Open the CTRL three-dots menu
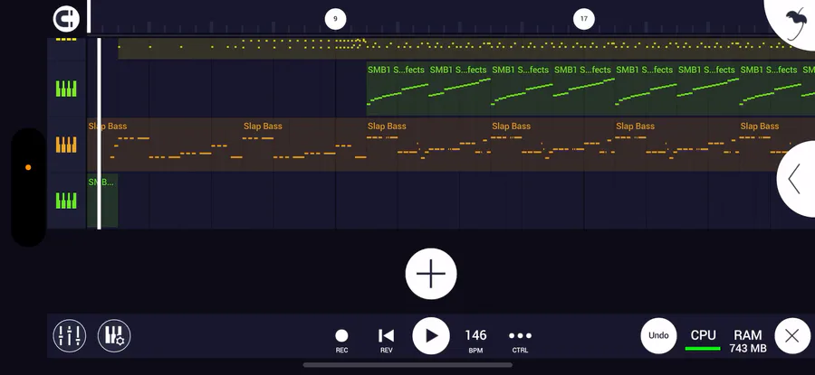 (x=521, y=341)
